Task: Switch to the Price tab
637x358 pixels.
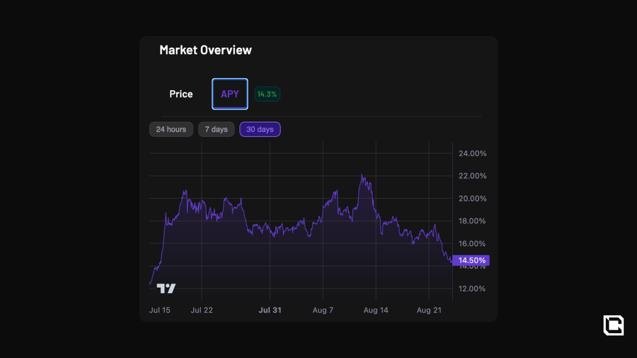Action: tap(181, 94)
